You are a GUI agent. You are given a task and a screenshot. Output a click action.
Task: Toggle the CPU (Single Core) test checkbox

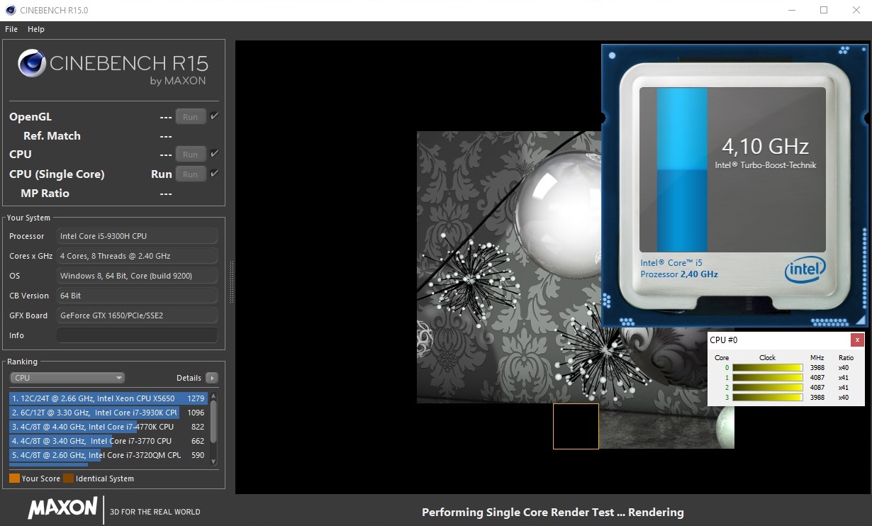point(214,174)
